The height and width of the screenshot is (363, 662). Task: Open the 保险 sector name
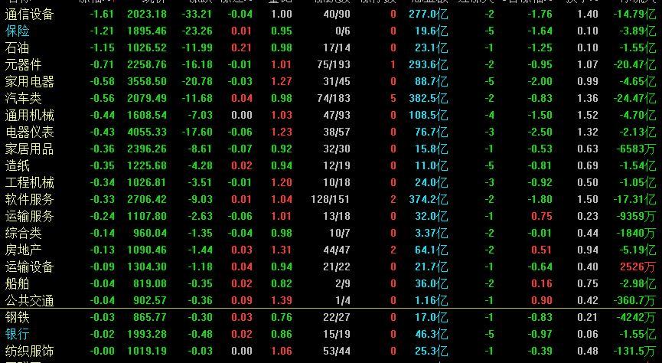click(18, 31)
